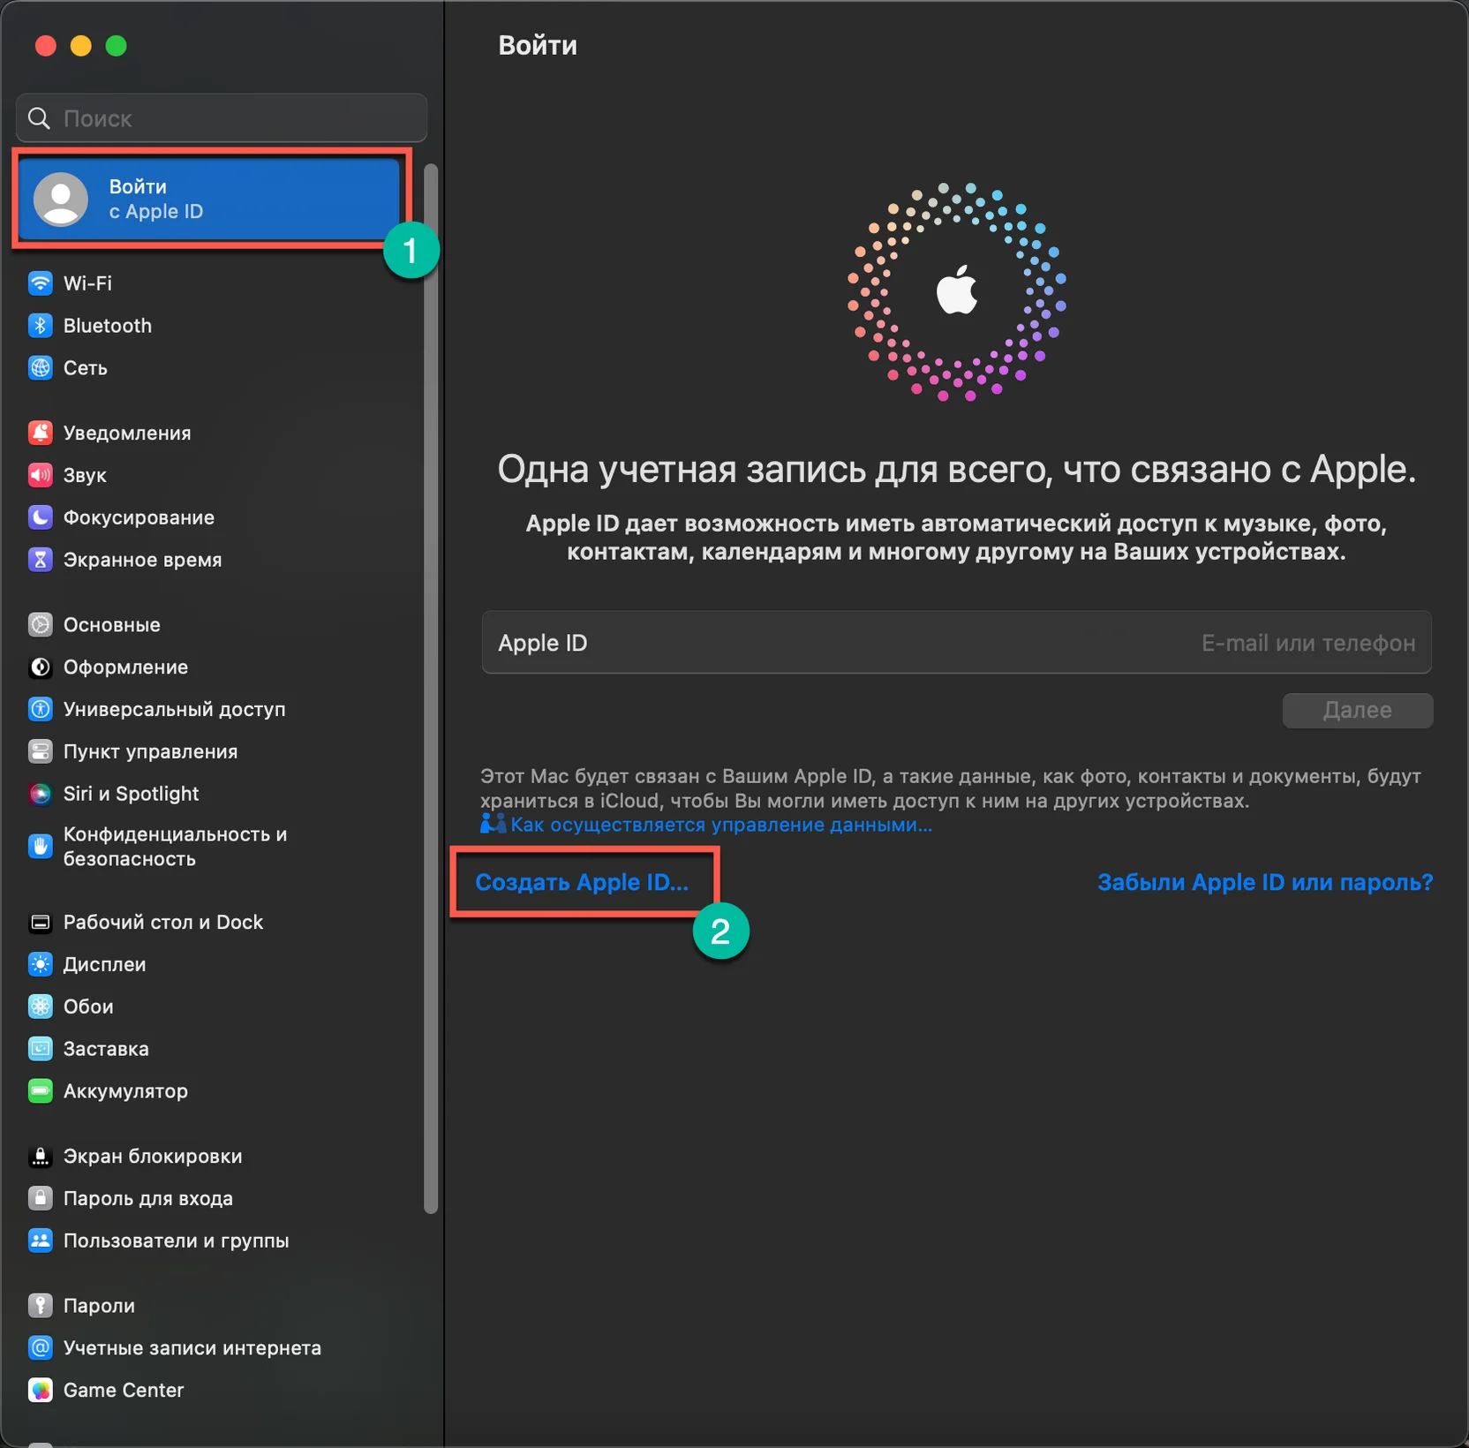
Task: Click the battery icon next to Аккумулятор
Action: 41,1091
